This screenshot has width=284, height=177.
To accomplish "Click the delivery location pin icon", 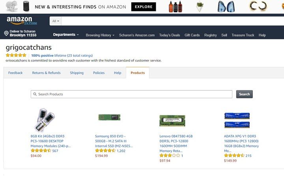I will (x=6, y=33).
